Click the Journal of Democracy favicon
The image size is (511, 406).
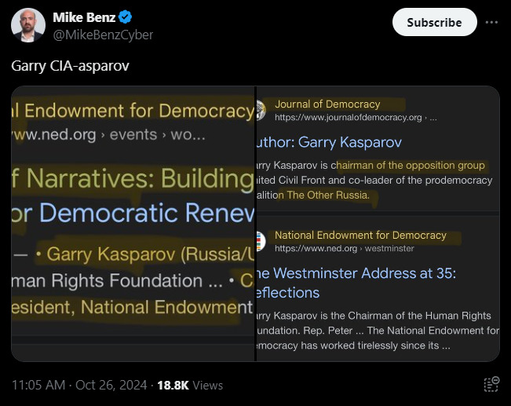(260, 110)
